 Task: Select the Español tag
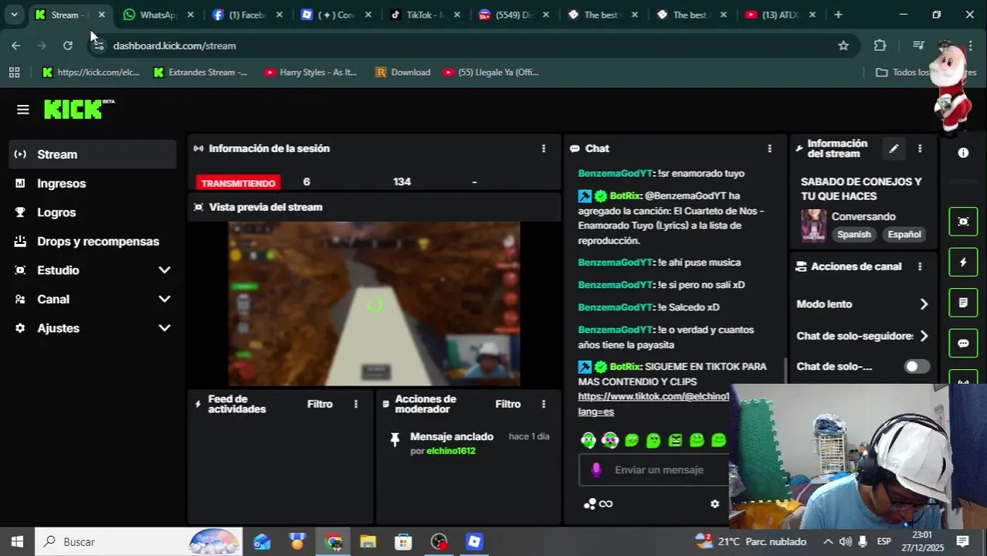[904, 235]
